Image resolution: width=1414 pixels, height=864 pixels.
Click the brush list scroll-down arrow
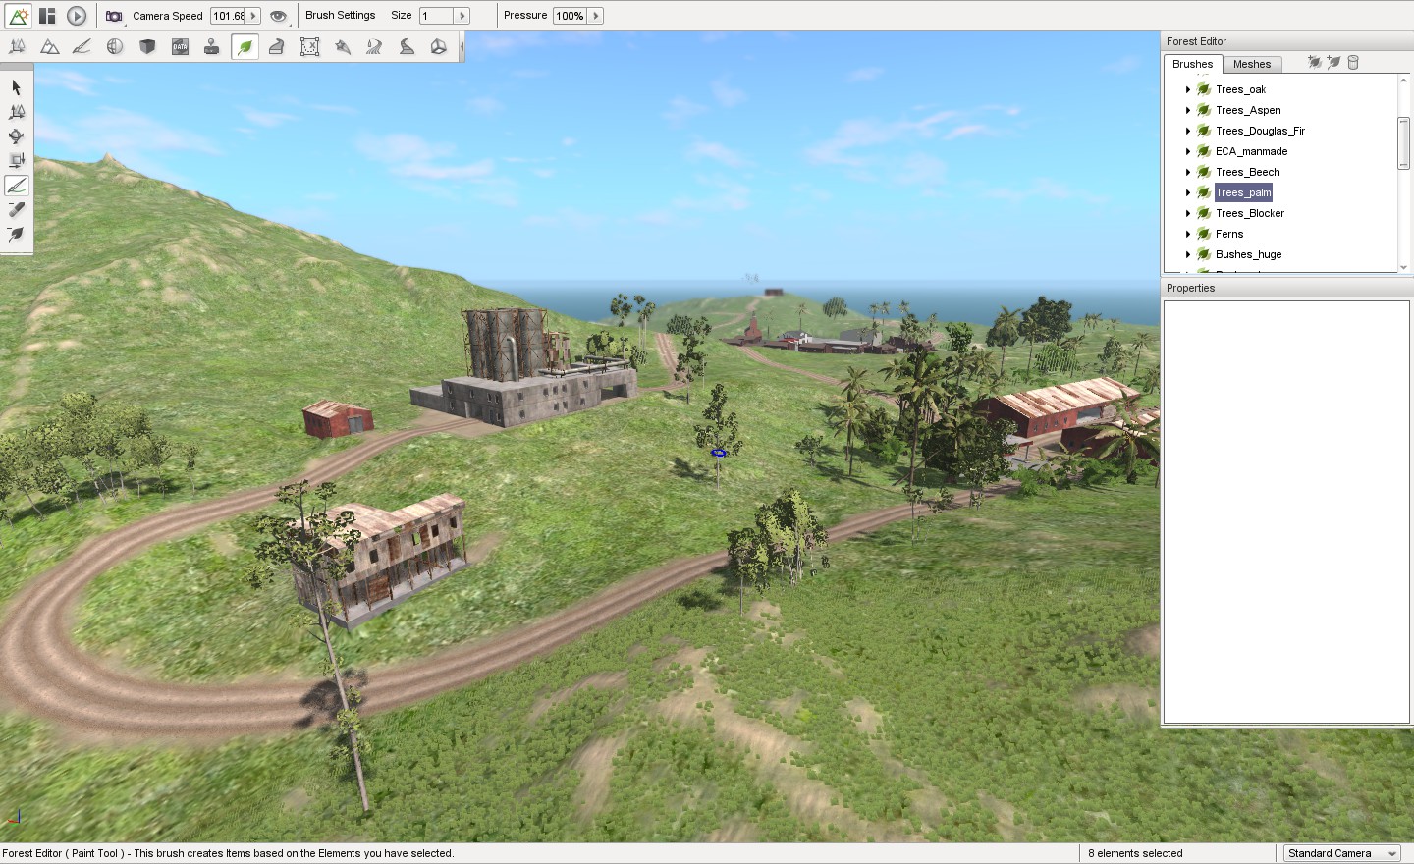pyautogui.click(x=1403, y=266)
